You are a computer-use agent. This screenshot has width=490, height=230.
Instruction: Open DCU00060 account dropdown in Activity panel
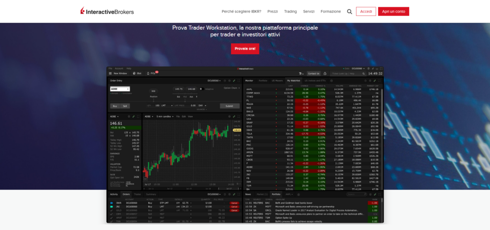[x=214, y=195]
